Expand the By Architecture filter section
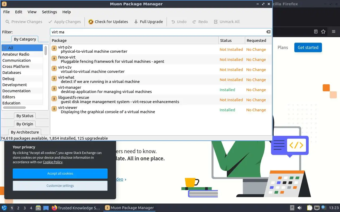The height and width of the screenshot is (212, 340). coord(25,132)
